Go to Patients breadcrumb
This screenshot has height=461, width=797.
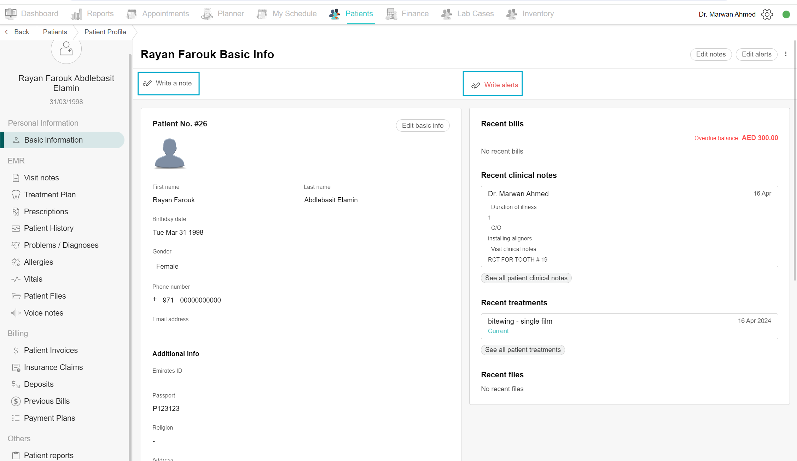tap(55, 32)
